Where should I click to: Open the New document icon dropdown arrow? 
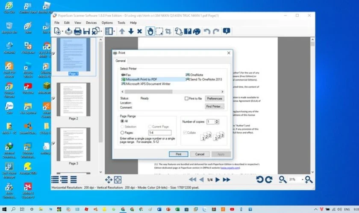coord(62,32)
